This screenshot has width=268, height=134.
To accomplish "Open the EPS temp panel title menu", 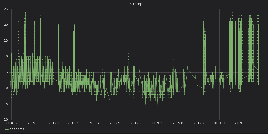I will point(134,4).
